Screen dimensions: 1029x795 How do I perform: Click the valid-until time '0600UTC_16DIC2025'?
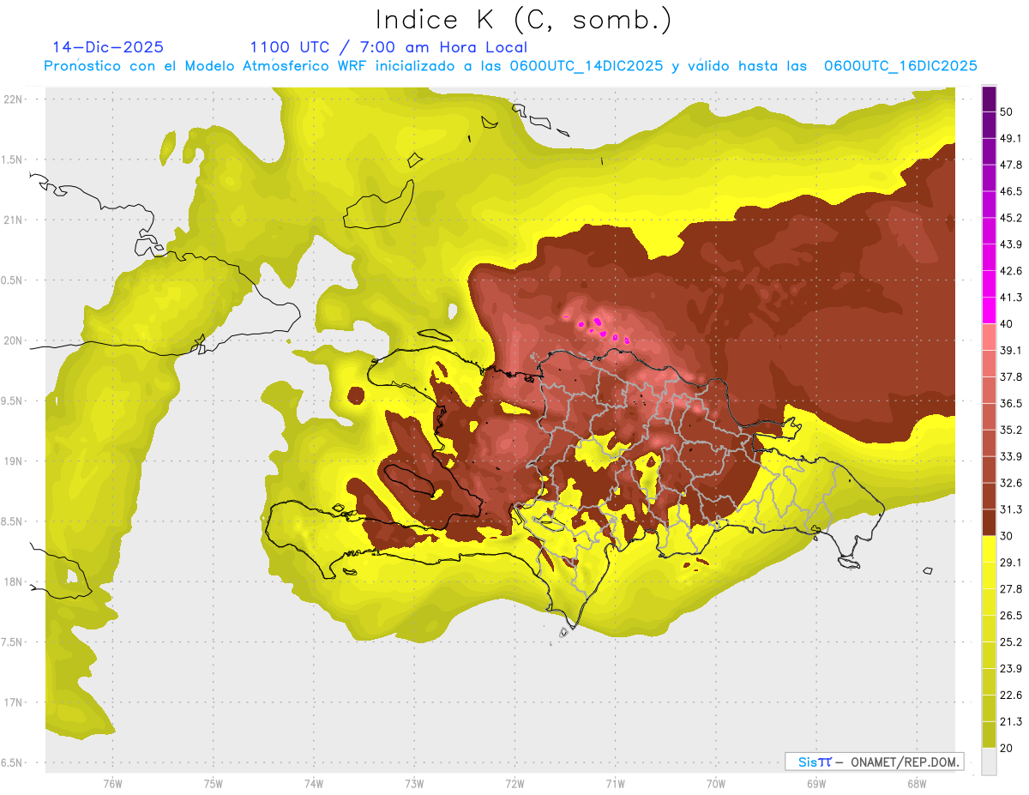[x=900, y=66]
